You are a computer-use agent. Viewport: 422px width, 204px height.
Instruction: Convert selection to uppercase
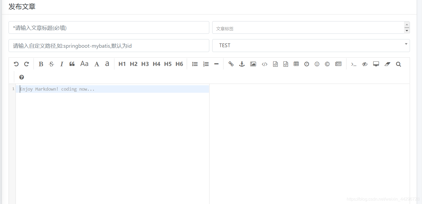(x=97, y=64)
